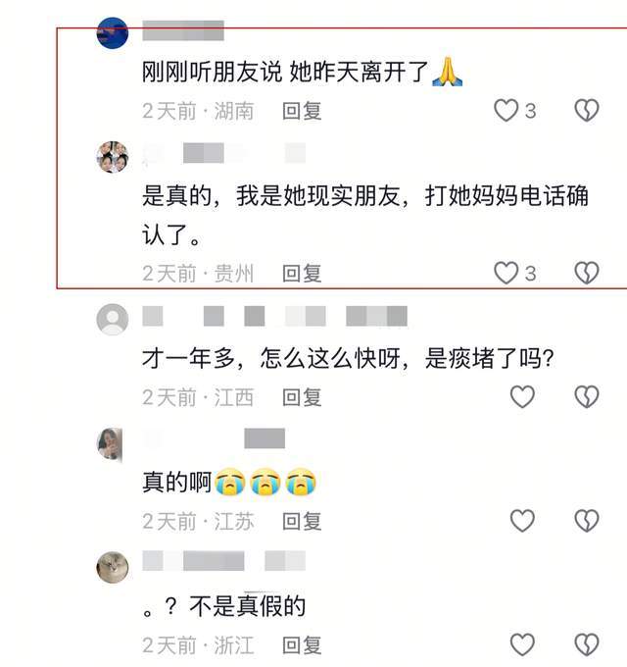627x667 pixels.
Task: Dislike the Jiangsu comment with broken heart
Action: pos(587,521)
